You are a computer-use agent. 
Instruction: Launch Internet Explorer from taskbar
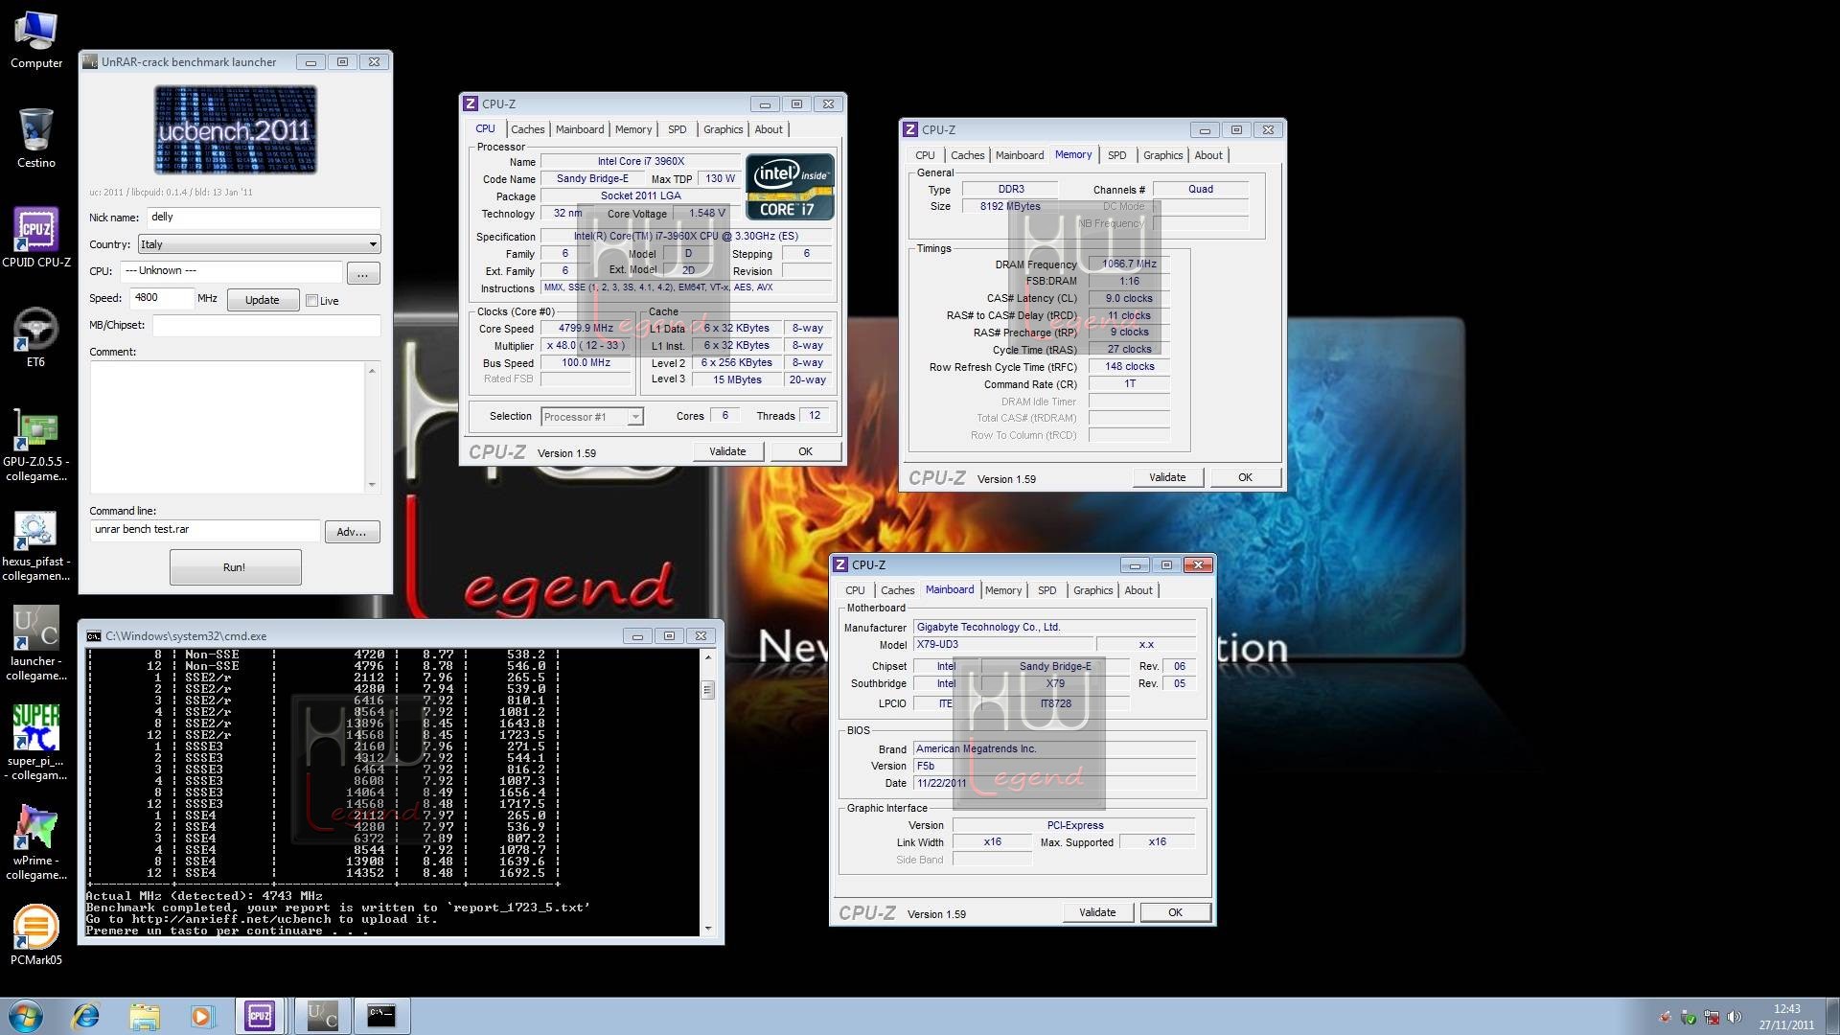(86, 1016)
